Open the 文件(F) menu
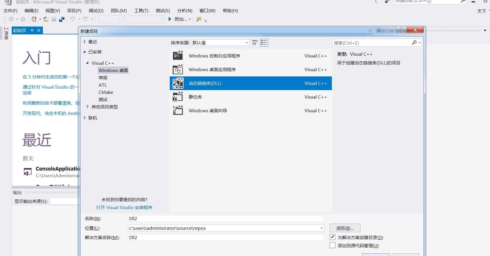490x256 pixels. [x=10, y=11]
